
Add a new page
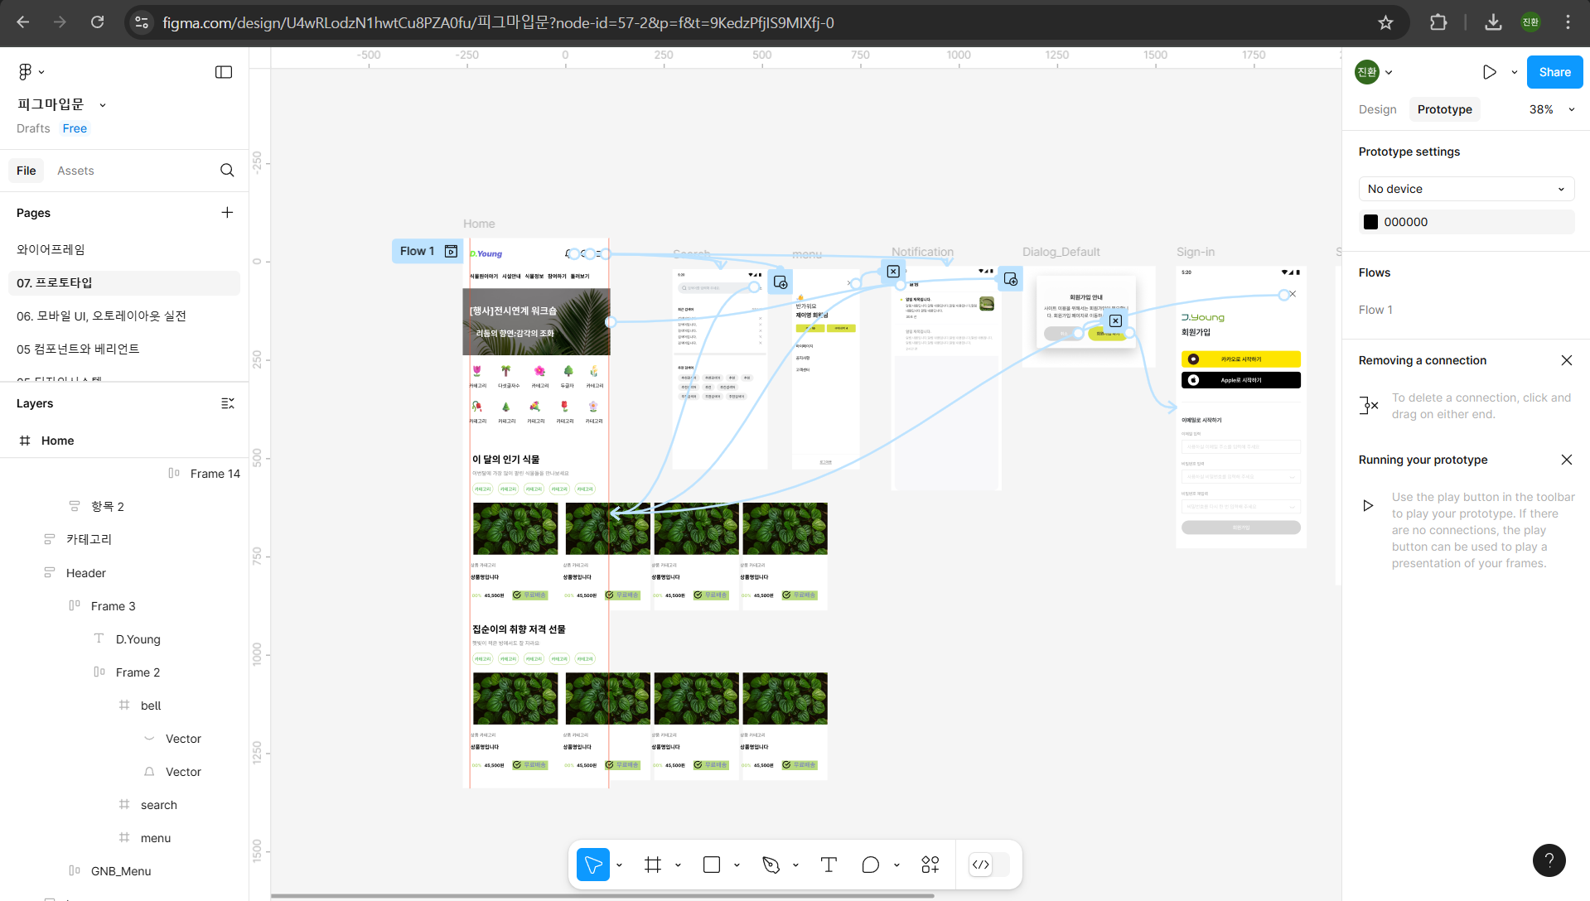point(227,213)
